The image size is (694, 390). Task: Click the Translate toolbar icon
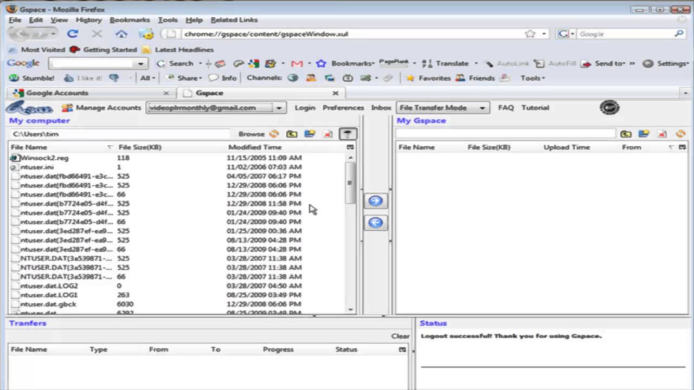(427, 63)
